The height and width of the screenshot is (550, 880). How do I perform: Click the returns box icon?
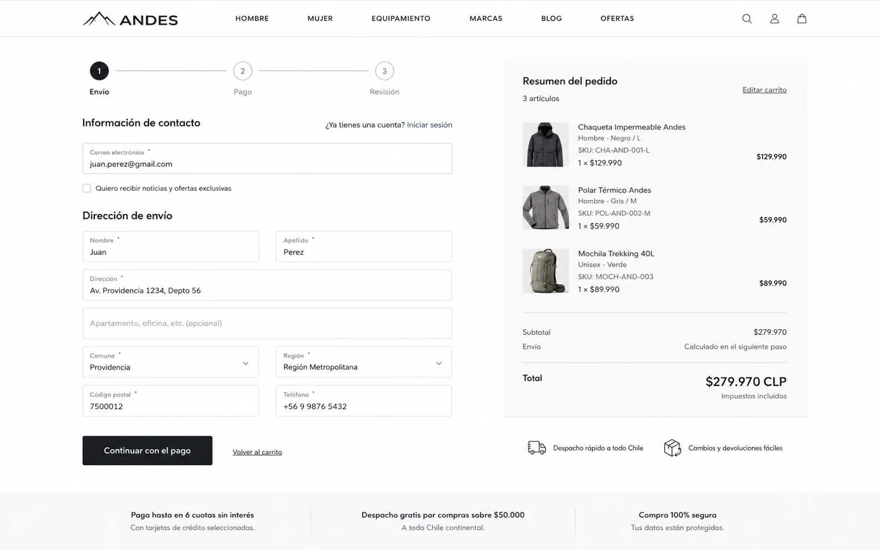click(672, 447)
